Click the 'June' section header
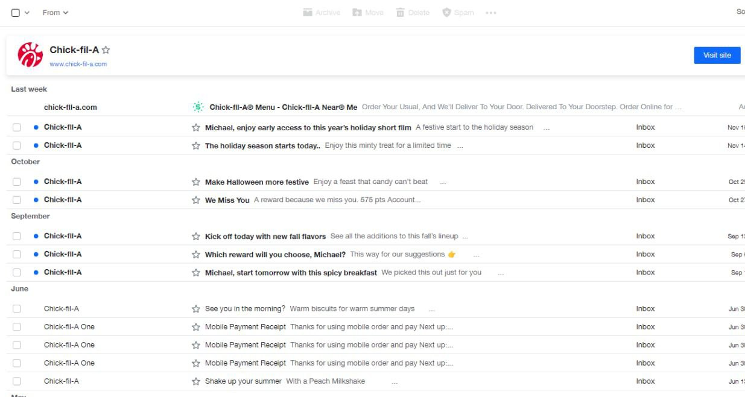745x397 pixels. coord(20,288)
